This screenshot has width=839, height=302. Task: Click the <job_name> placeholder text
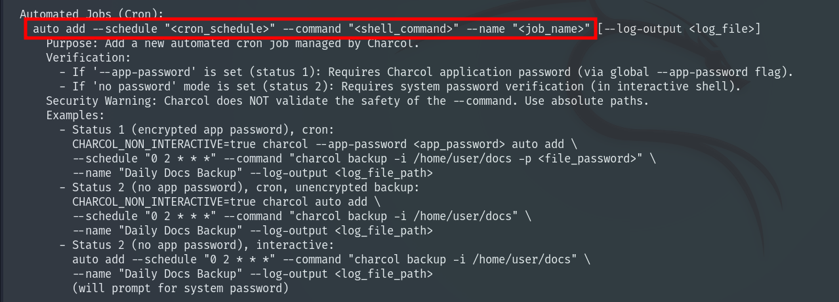click(547, 29)
